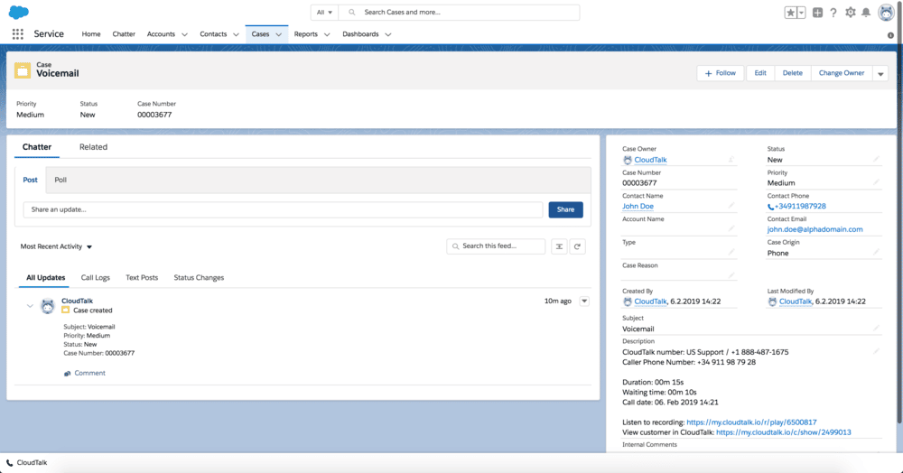The height and width of the screenshot is (473, 903).
Task: Edit the Priority field pencil icon
Action: click(876, 181)
